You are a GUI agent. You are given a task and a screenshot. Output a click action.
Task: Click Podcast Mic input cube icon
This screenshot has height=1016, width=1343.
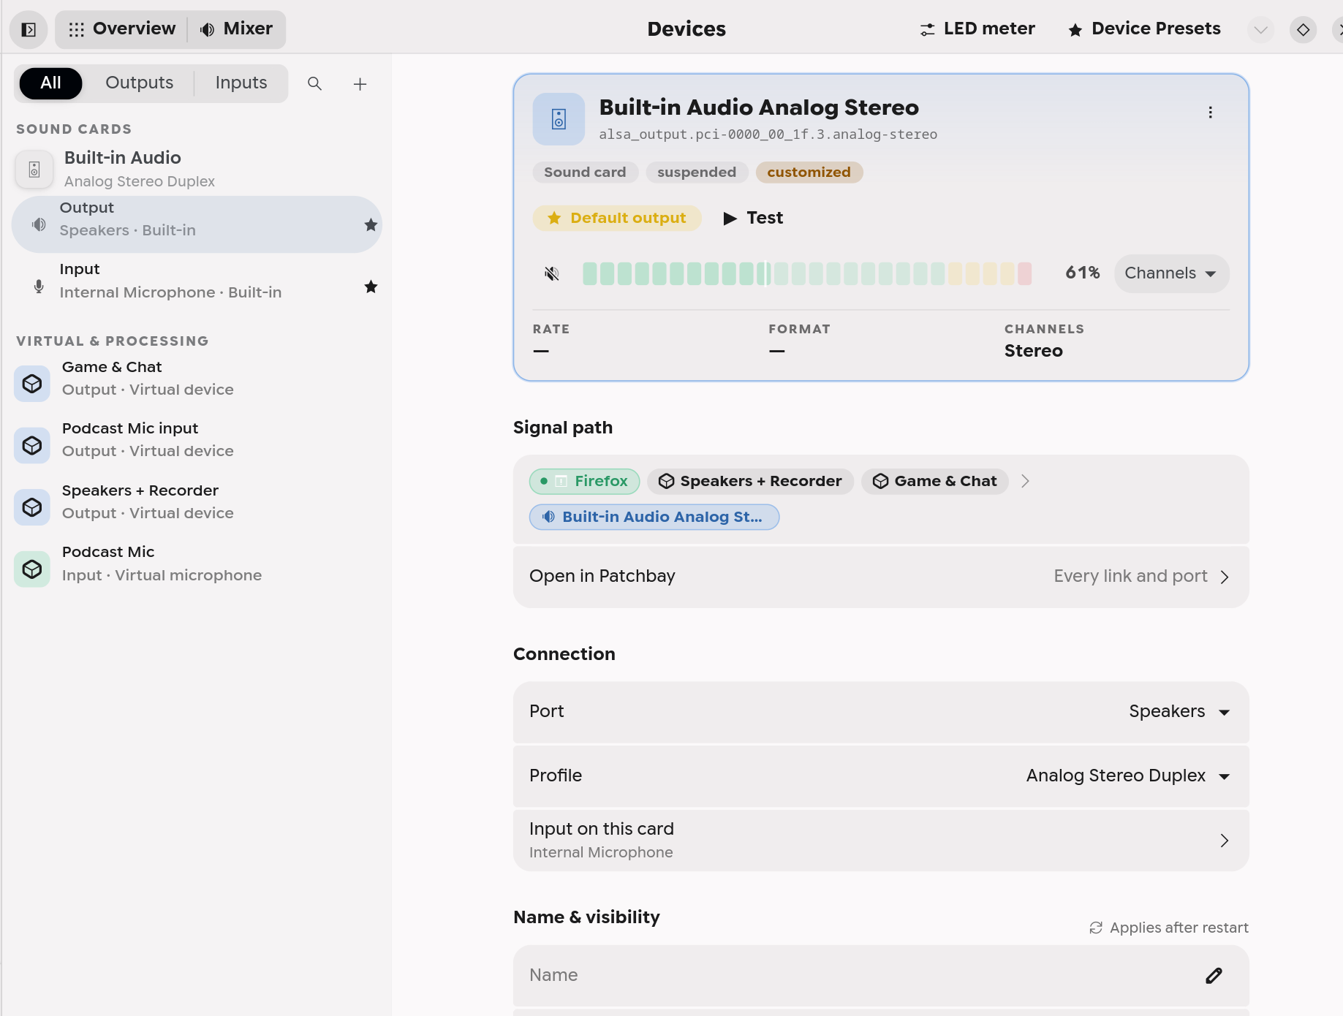point(32,445)
